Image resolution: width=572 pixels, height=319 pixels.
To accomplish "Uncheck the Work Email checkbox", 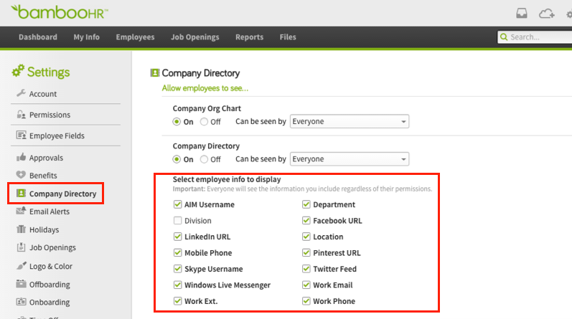I will point(306,285).
